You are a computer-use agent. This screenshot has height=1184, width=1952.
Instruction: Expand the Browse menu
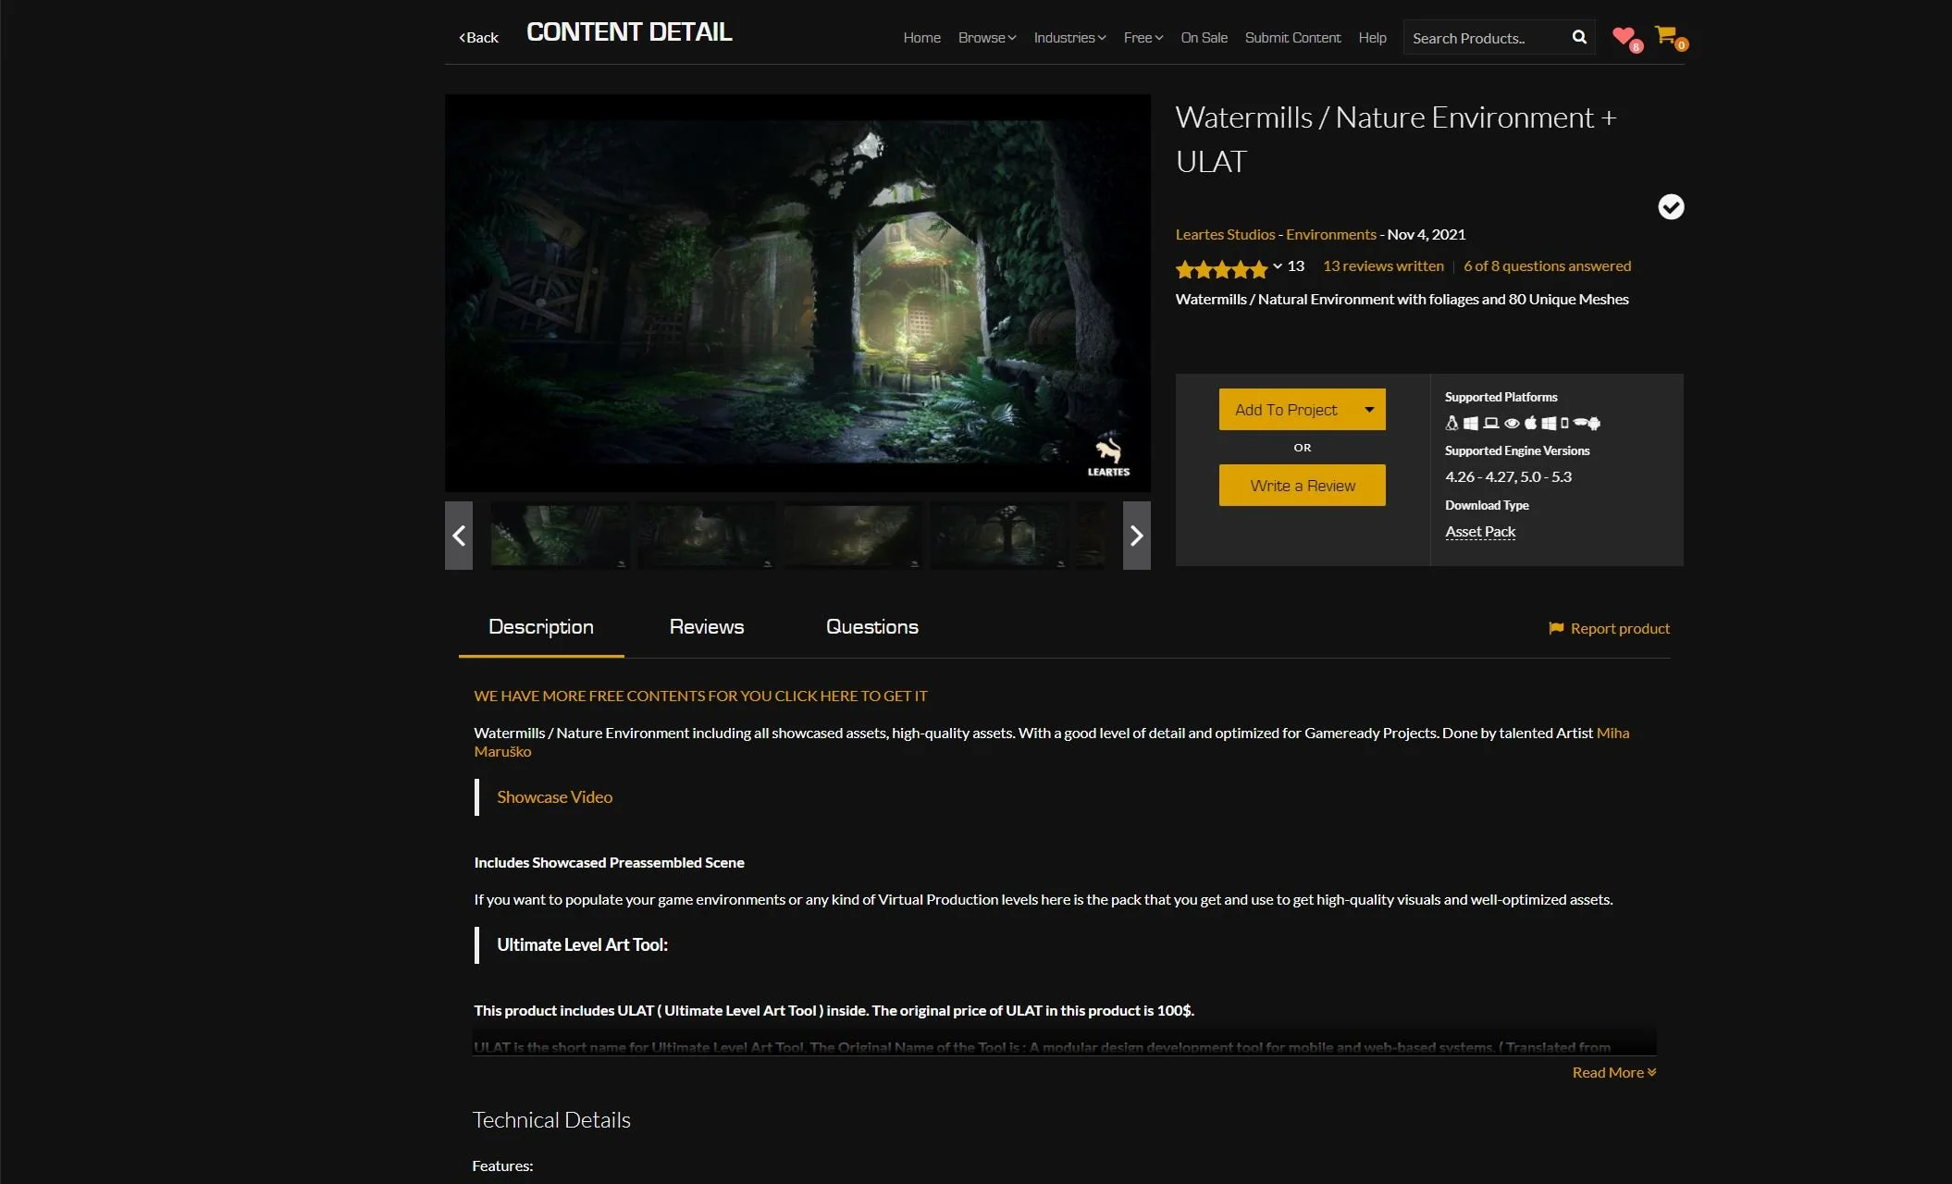[986, 38]
